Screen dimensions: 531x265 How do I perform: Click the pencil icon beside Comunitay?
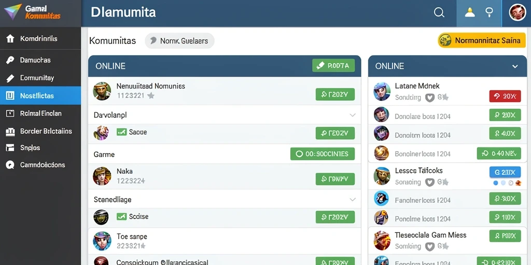(10, 79)
